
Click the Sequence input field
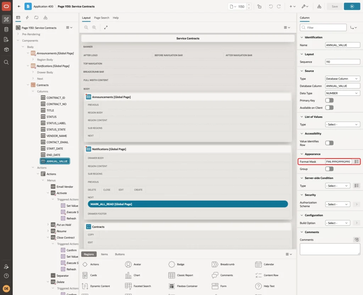(342, 62)
